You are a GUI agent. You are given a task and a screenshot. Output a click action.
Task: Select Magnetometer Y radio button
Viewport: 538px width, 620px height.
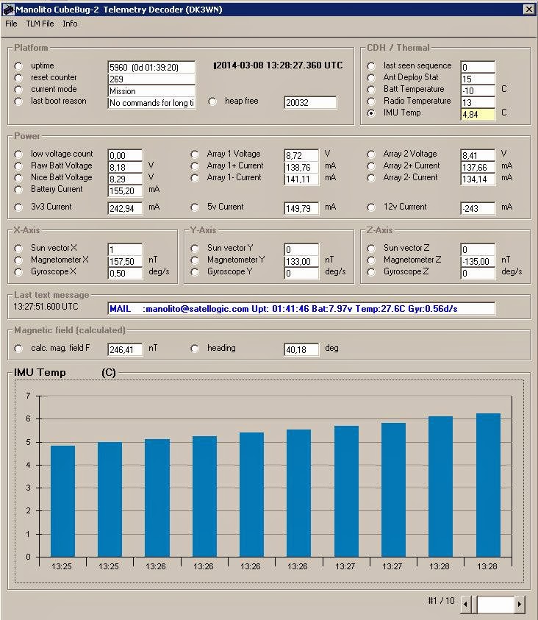point(194,260)
